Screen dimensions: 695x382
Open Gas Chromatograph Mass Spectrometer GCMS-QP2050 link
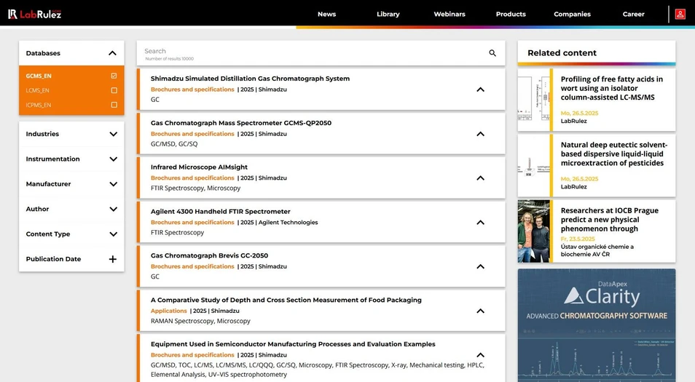[240, 123]
